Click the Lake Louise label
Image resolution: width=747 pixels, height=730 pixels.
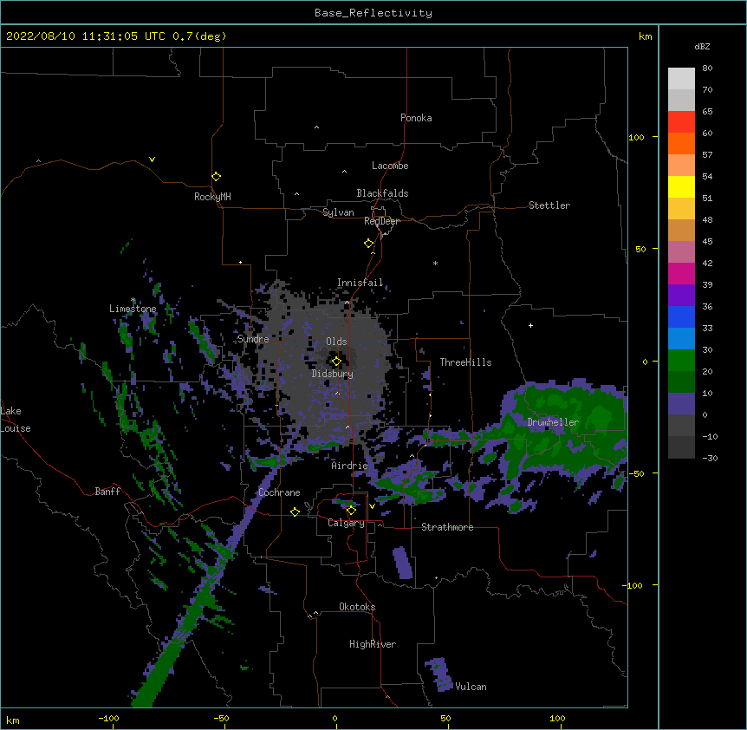(x=16, y=420)
